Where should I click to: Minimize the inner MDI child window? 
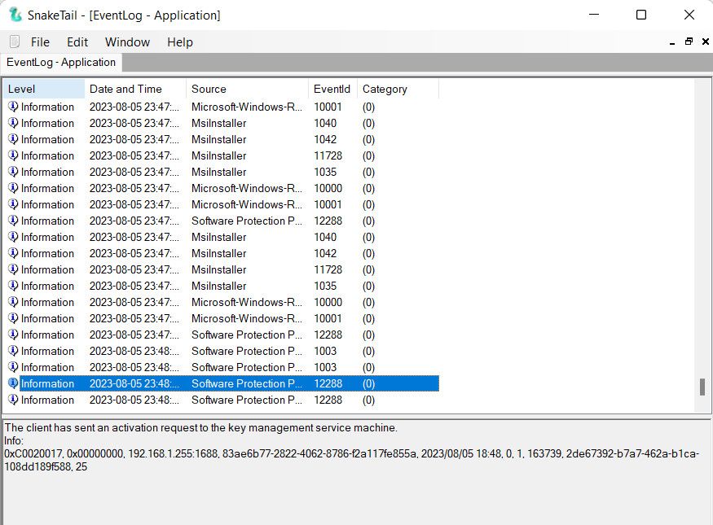pyautogui.click(x=671, y=42)
